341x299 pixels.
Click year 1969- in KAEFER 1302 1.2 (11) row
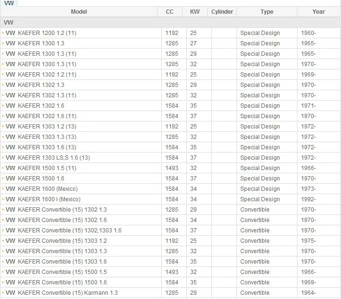(308, 75)
